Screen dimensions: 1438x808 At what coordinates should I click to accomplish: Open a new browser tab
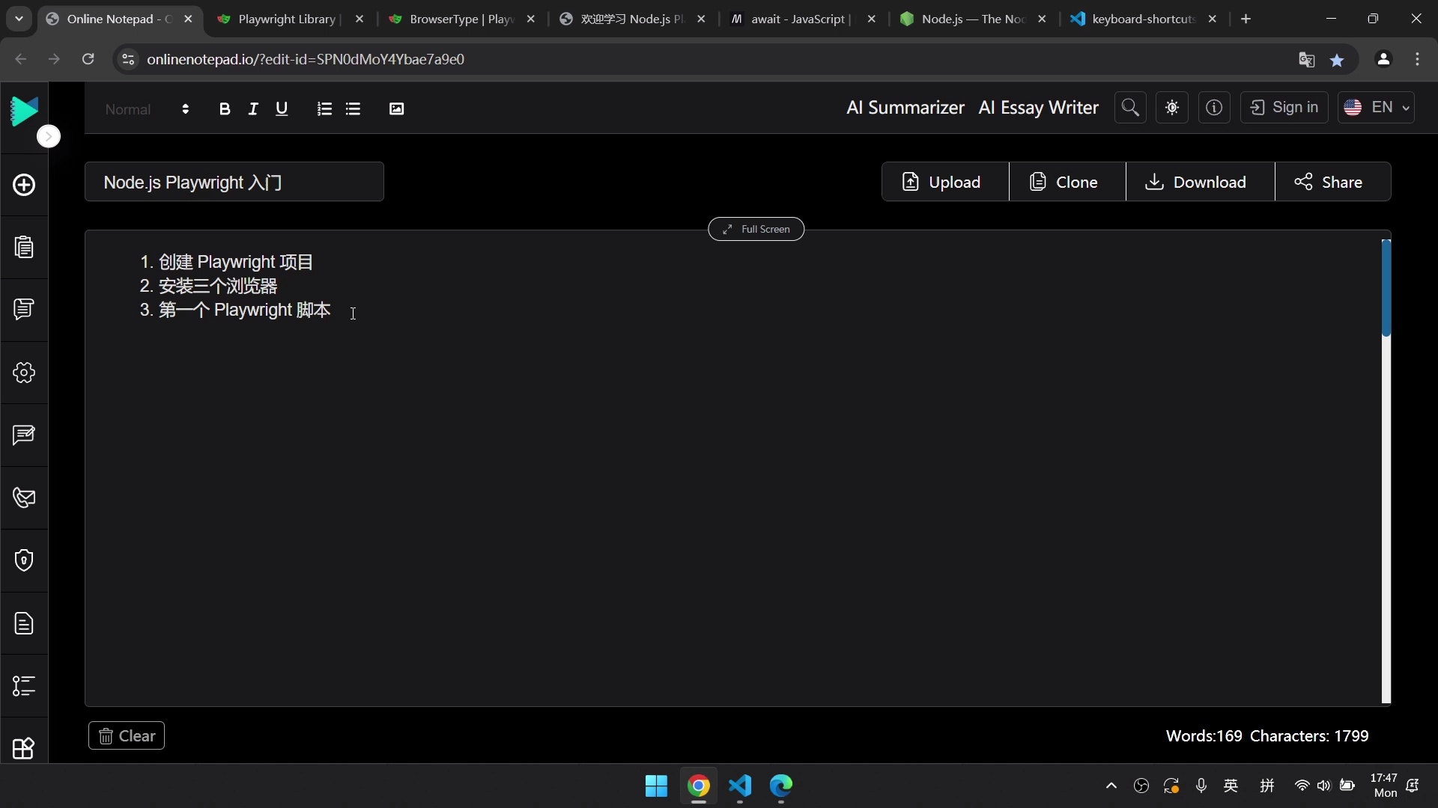pos(1246,19)
